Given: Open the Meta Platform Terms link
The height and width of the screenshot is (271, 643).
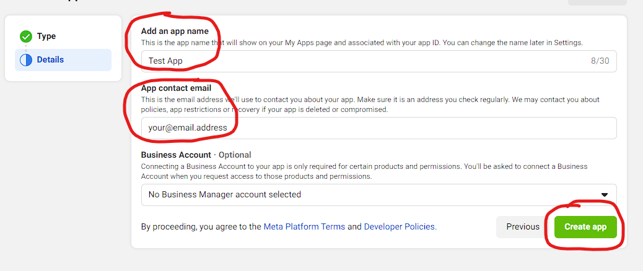Looking at the screenshot, I should coord(304,226).
